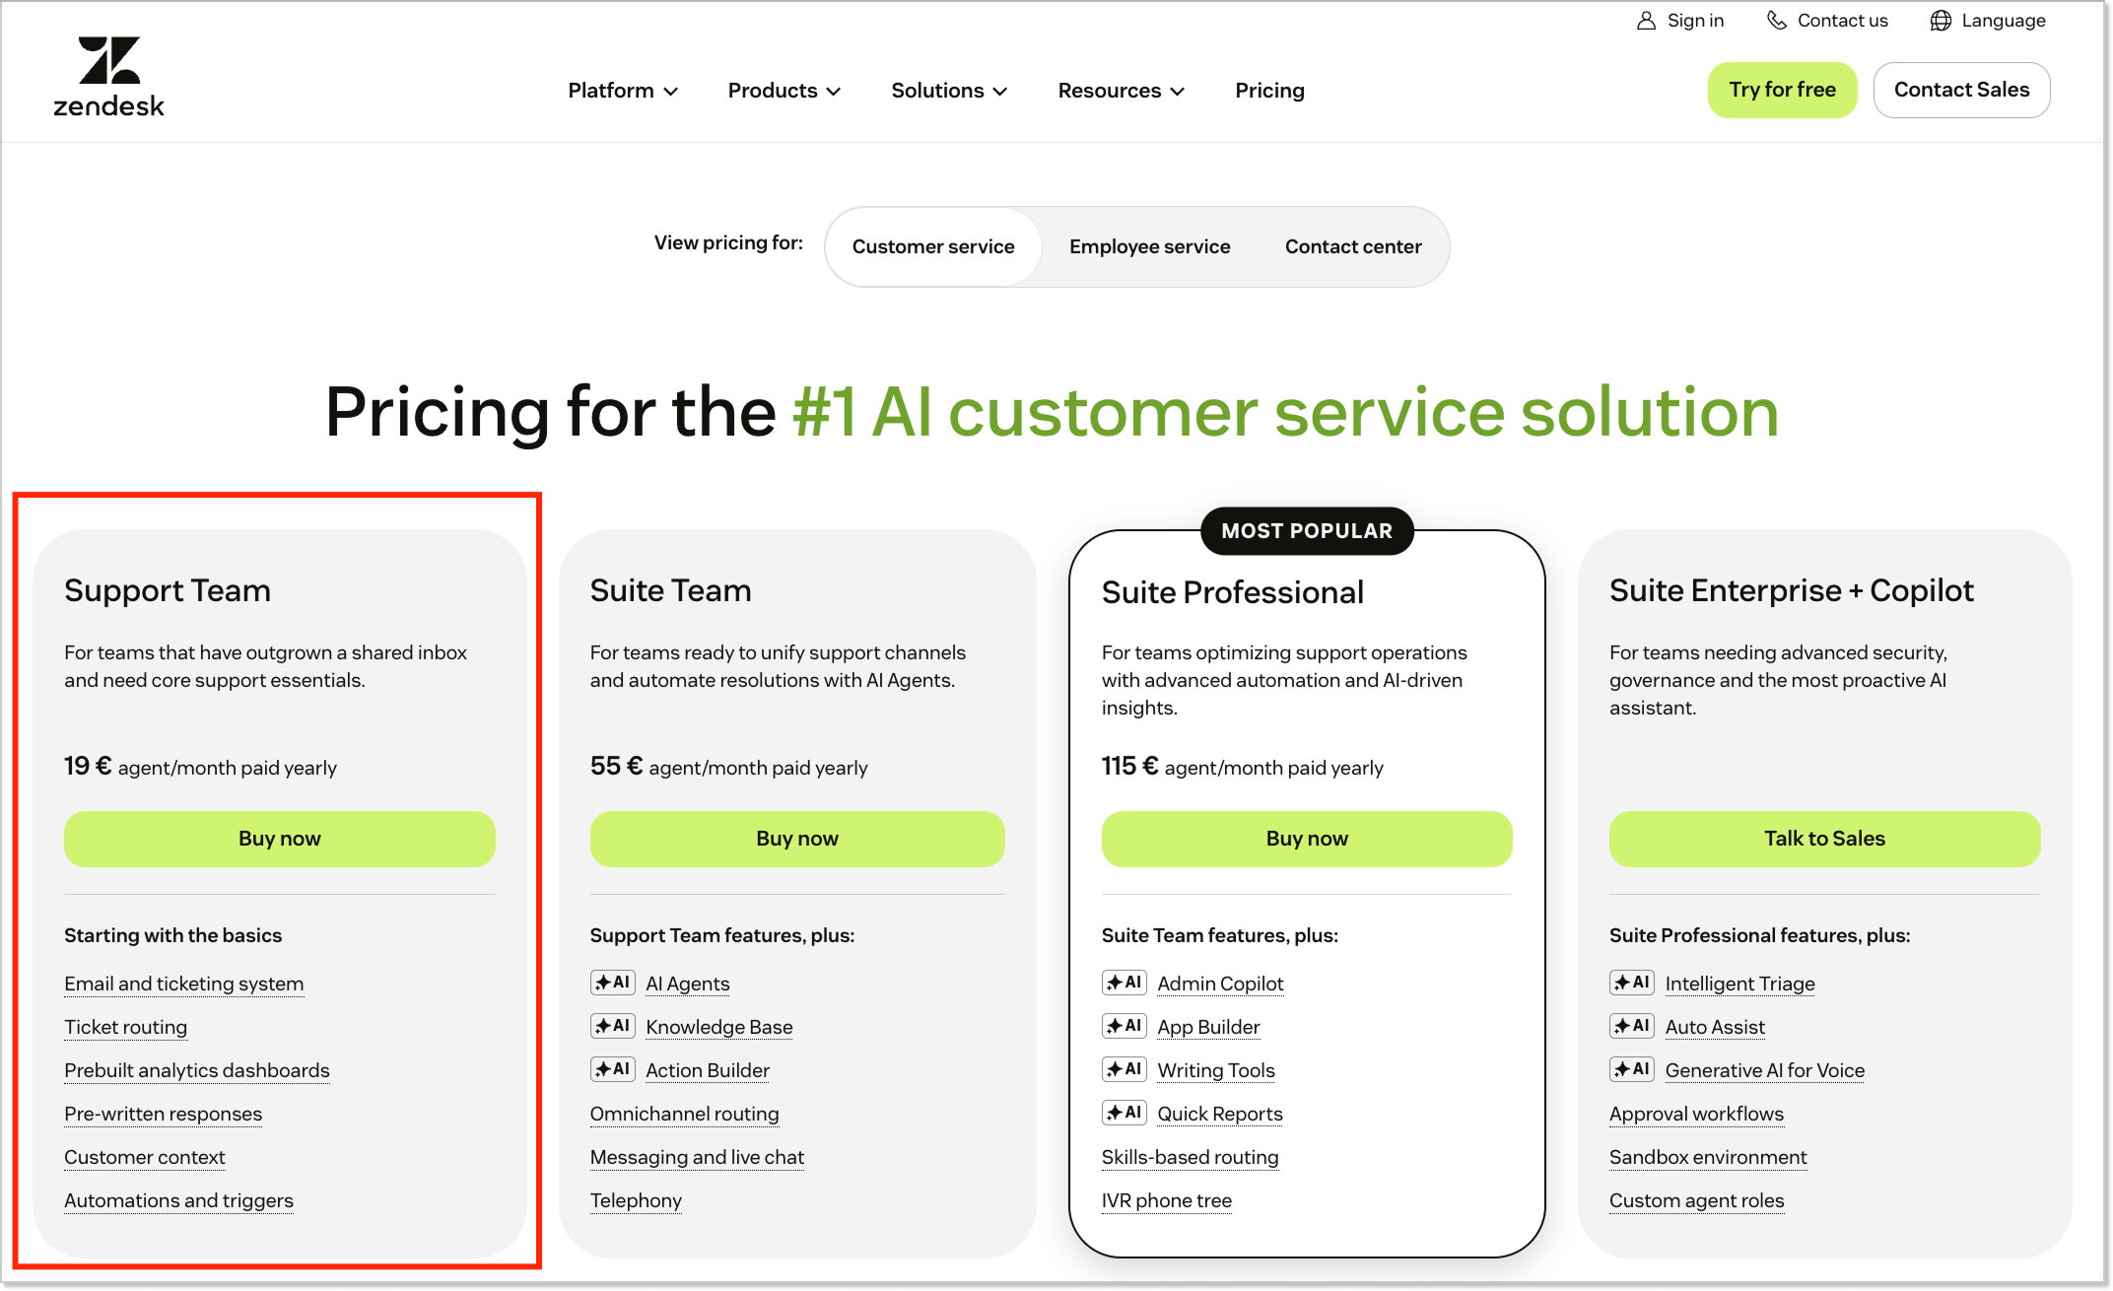Open the Telephony feature link
Image resolution: width=2113 pixels, height=1291 pixels.
click(636, 1200)
